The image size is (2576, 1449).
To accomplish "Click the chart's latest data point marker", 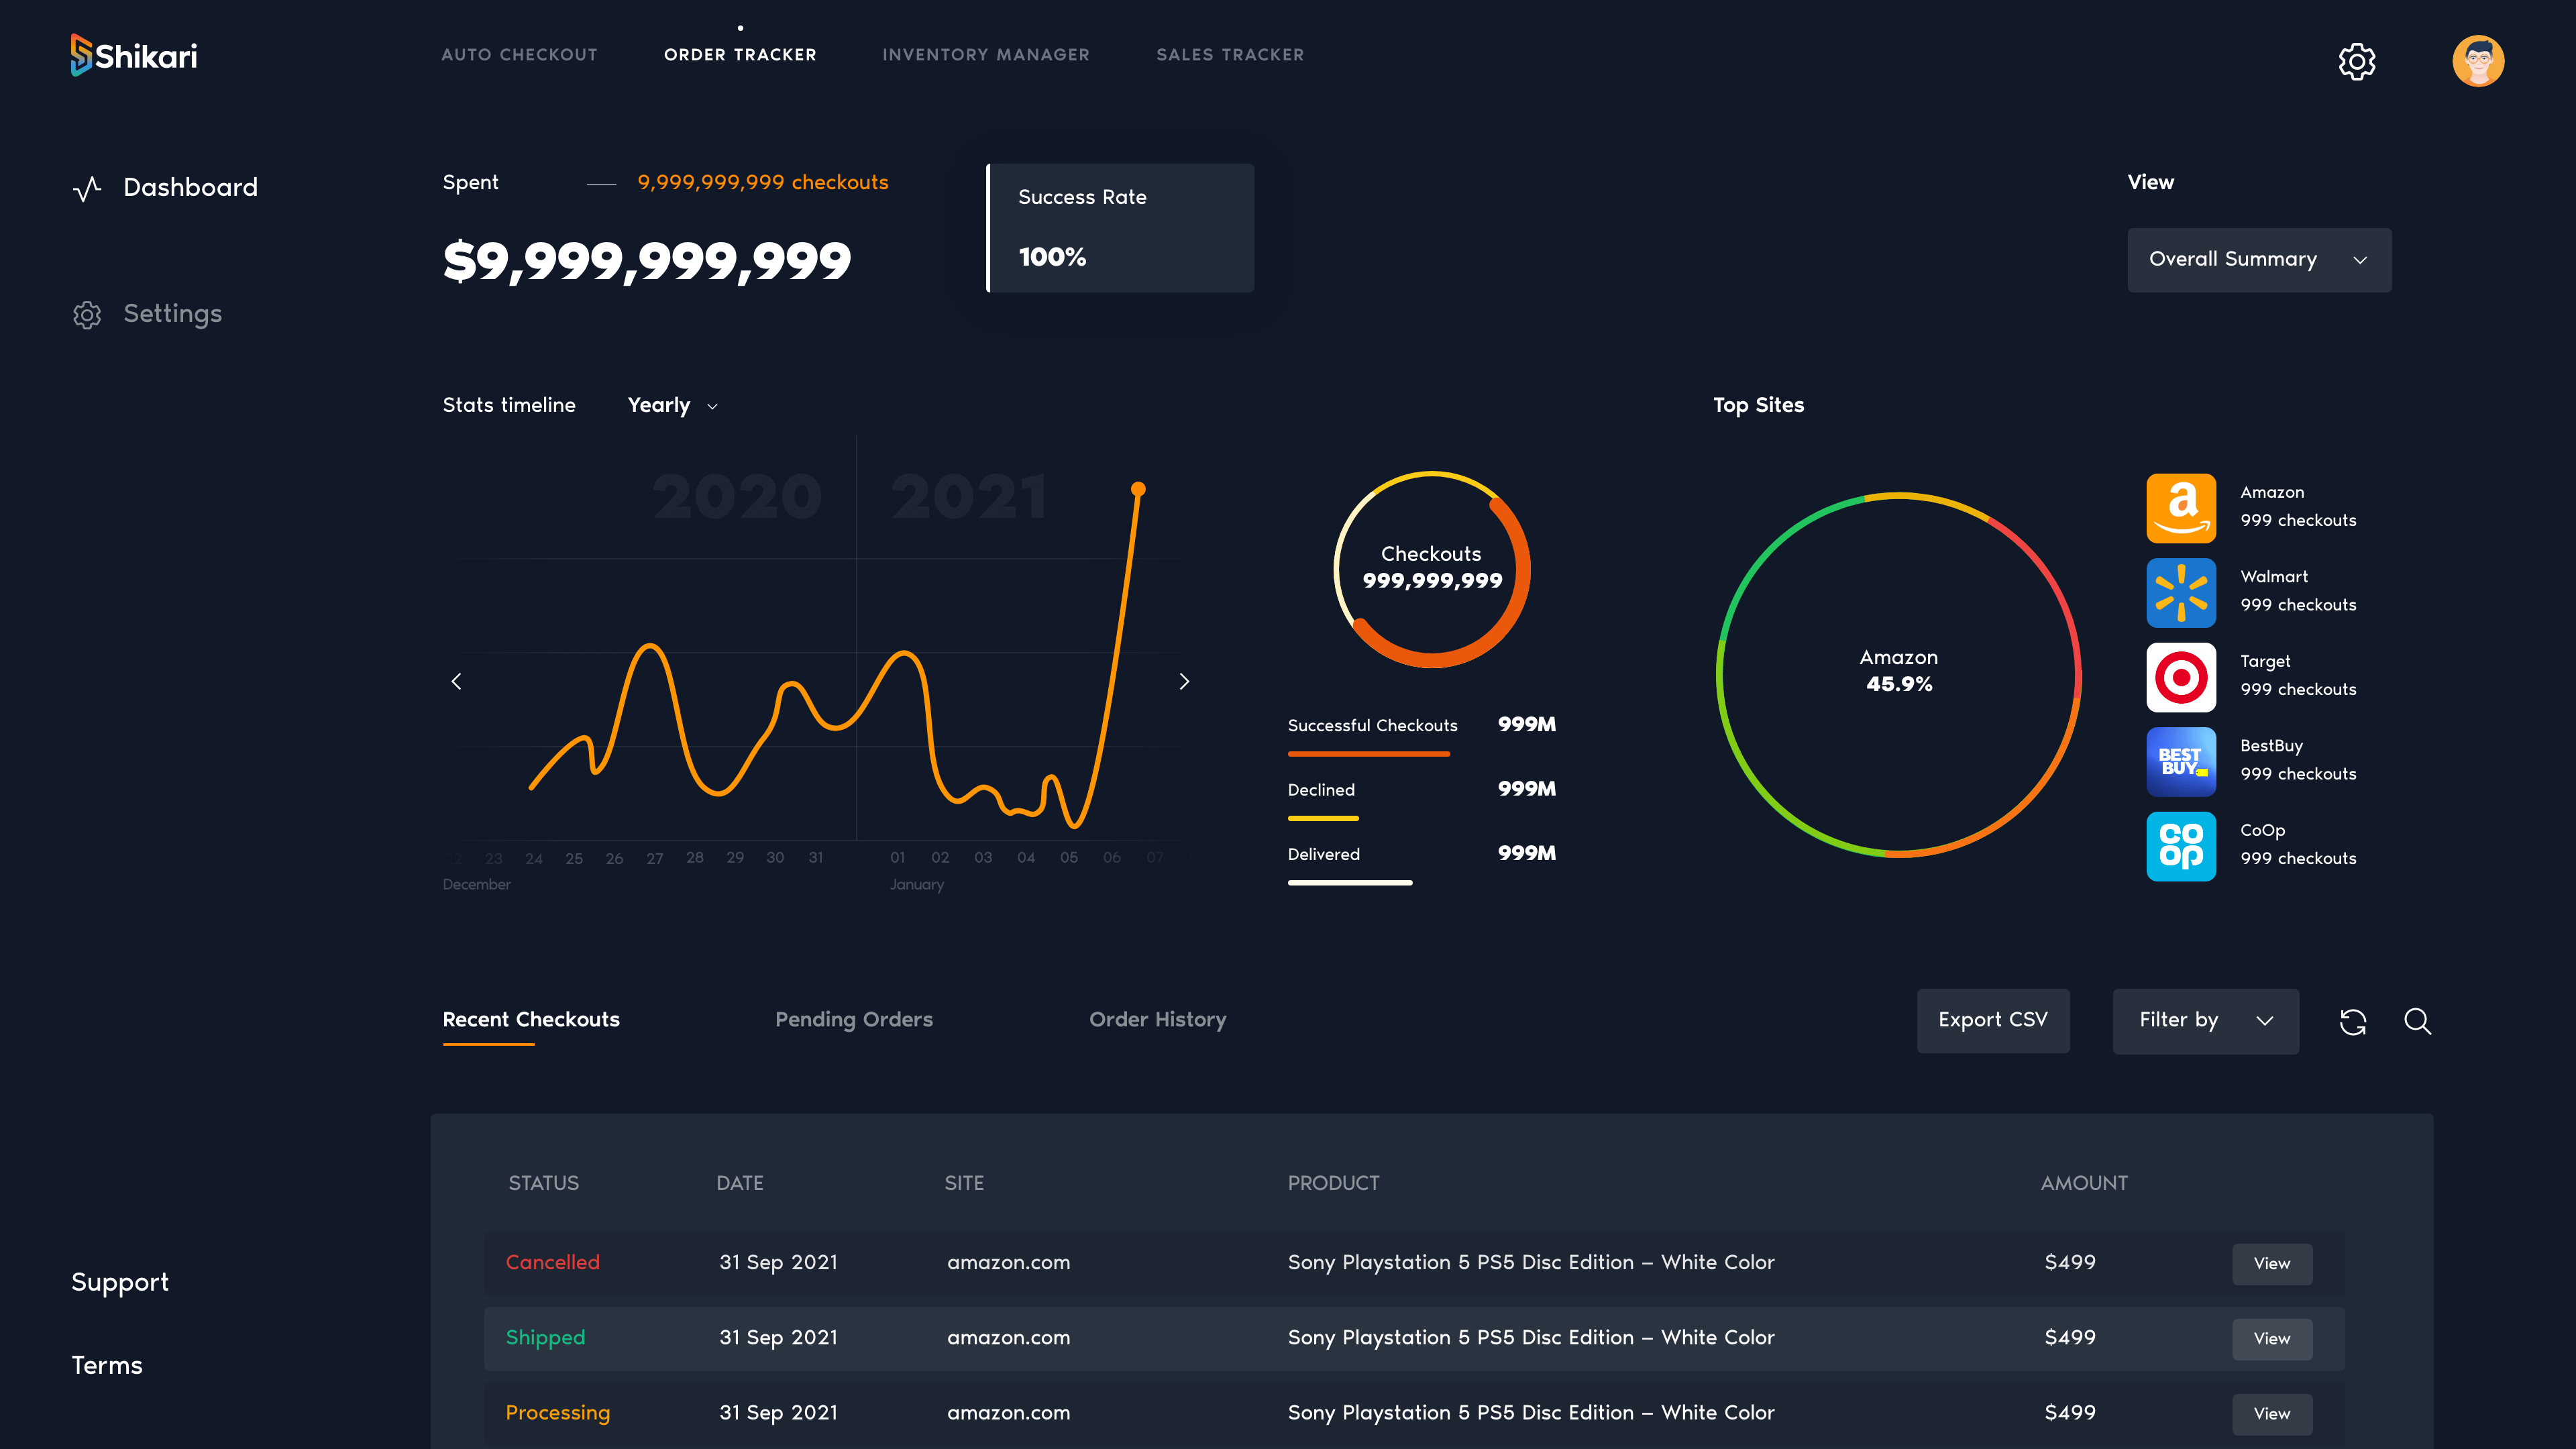I will tap(1138, 489).
